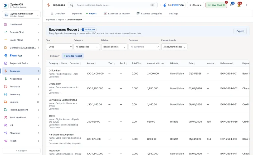Viewport: 253px width, 155px height.
Task: Open Fixed Equipment sidebar icon
Action: [6, 110]
